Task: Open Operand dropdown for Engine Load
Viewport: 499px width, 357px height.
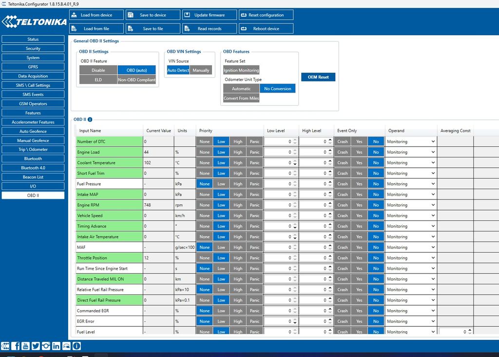Action: pos(411,152)
